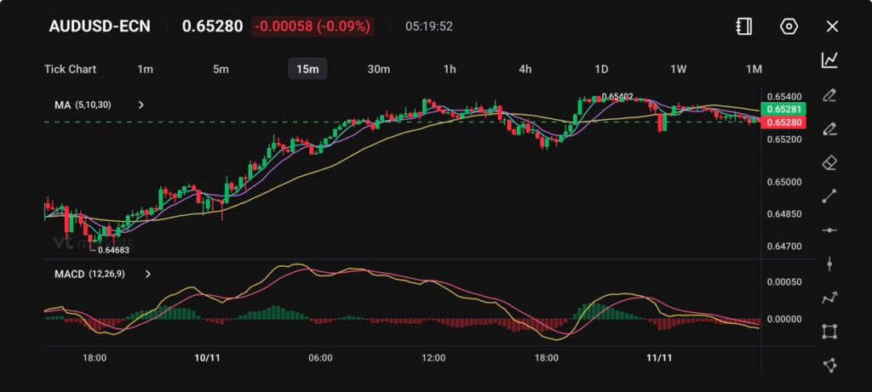This screenshot has width=872, height=392.
Task: Open the order book notebook icon
Action: click(x=743, y=26)
